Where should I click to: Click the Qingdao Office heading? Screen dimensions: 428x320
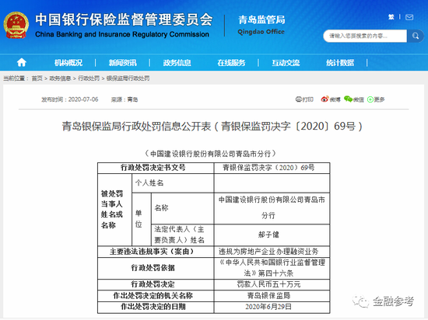(261, 32)
